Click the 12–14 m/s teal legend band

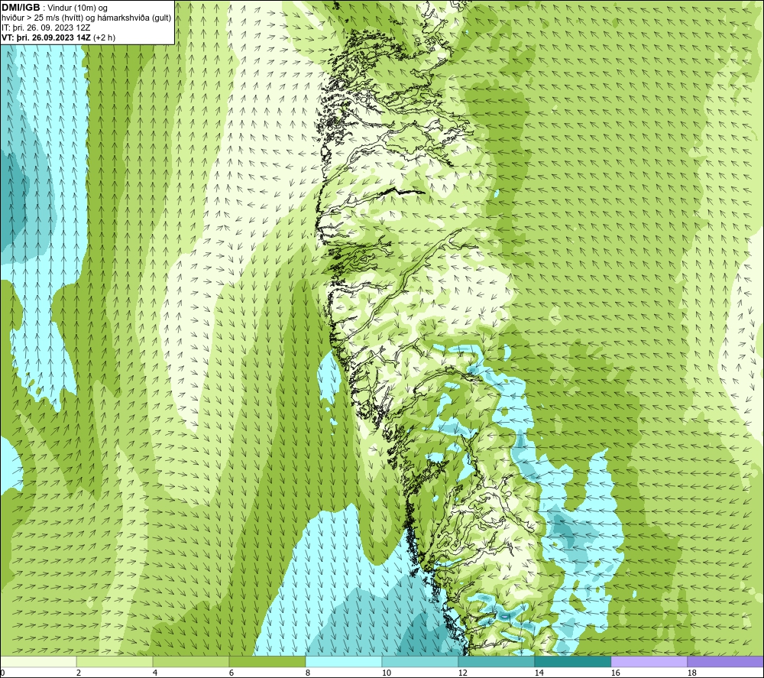tap(497, 661)
